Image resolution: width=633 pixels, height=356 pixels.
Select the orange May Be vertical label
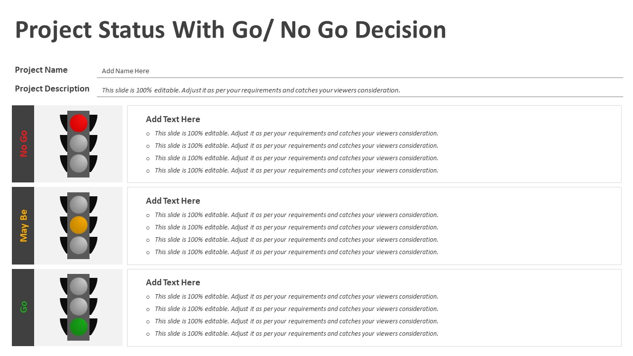coord(23,225)
